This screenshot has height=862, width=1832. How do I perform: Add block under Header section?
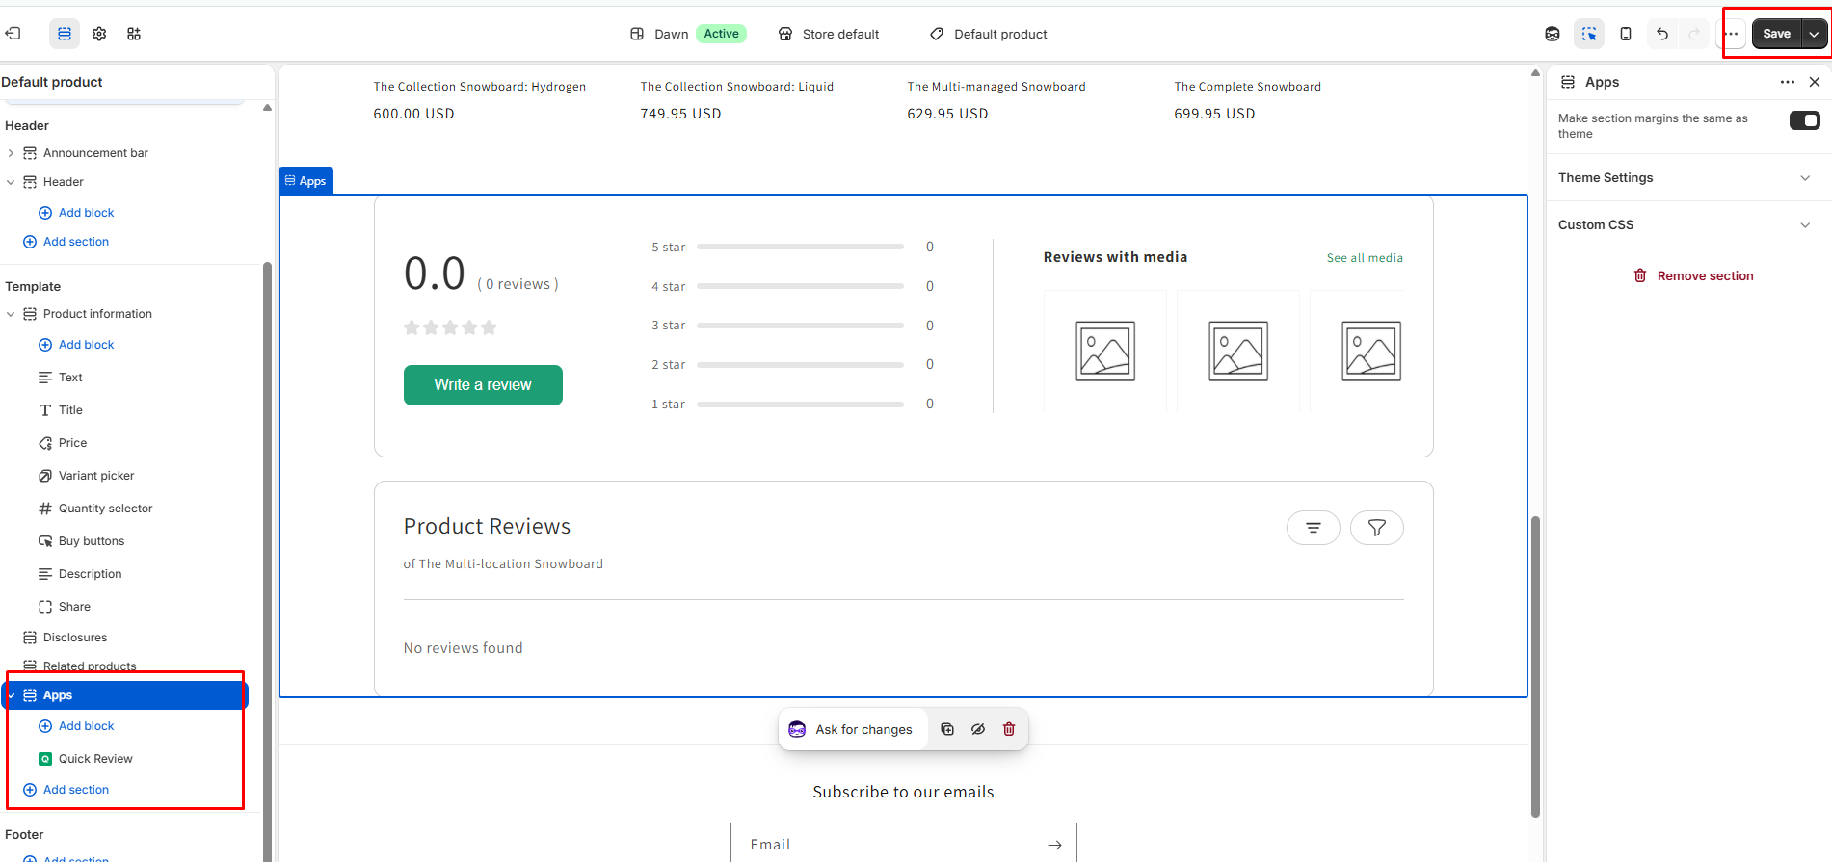coord(76,213)
